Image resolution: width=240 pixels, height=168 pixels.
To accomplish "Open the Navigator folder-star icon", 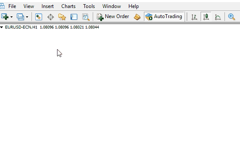I will pos(62,17).
